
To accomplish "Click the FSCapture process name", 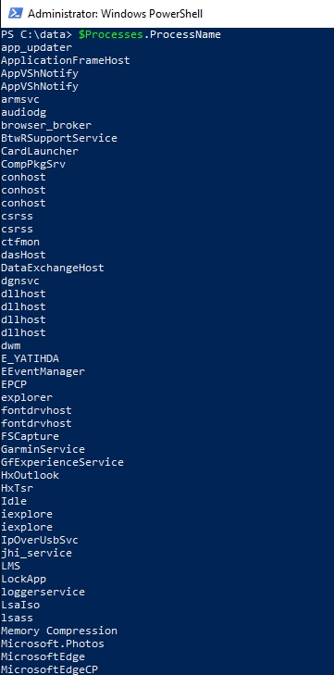I will (x=31, y=436).
